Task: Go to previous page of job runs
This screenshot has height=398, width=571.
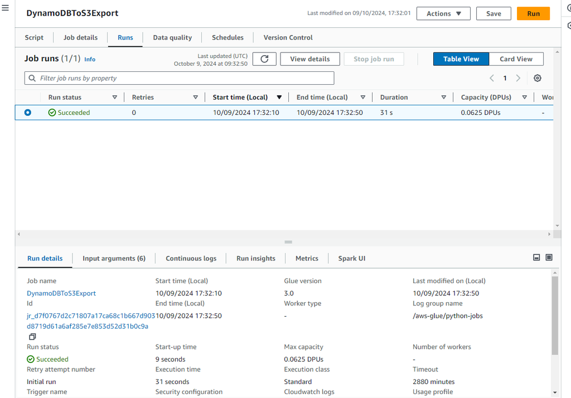Action: (492, 78)
